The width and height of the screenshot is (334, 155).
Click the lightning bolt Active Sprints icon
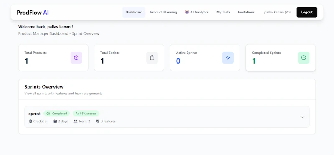click(228, 58)
